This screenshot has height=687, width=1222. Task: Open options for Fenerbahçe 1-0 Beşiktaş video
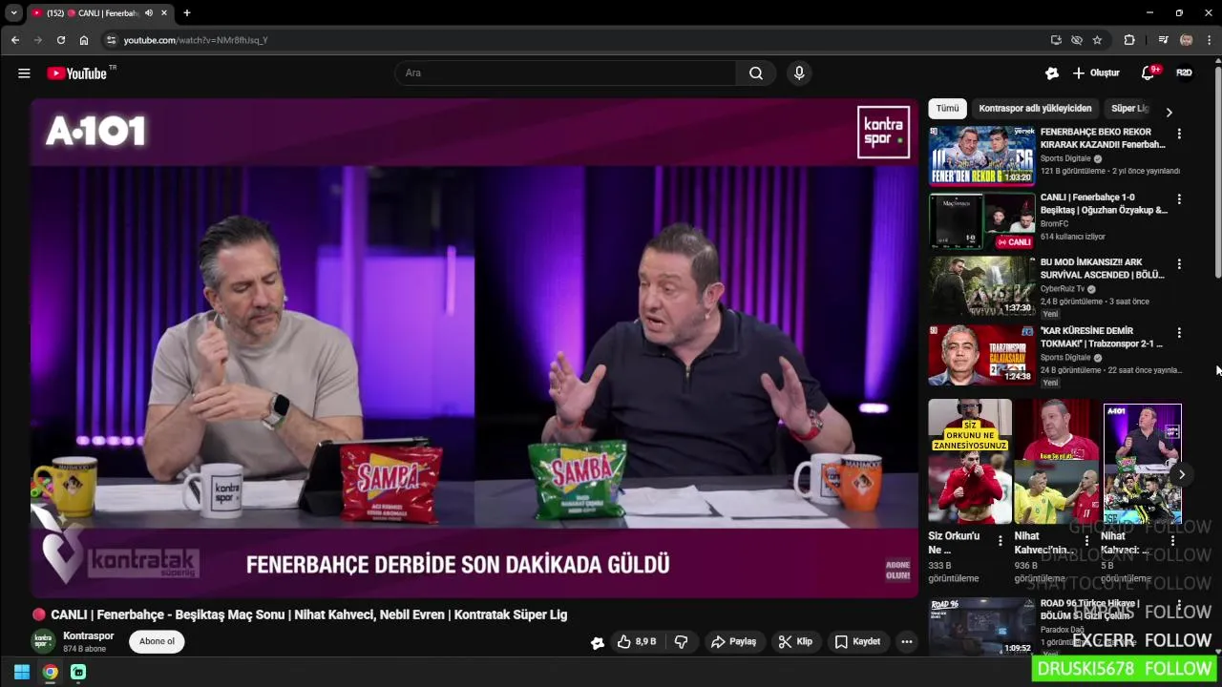(x=1179, y=199)
